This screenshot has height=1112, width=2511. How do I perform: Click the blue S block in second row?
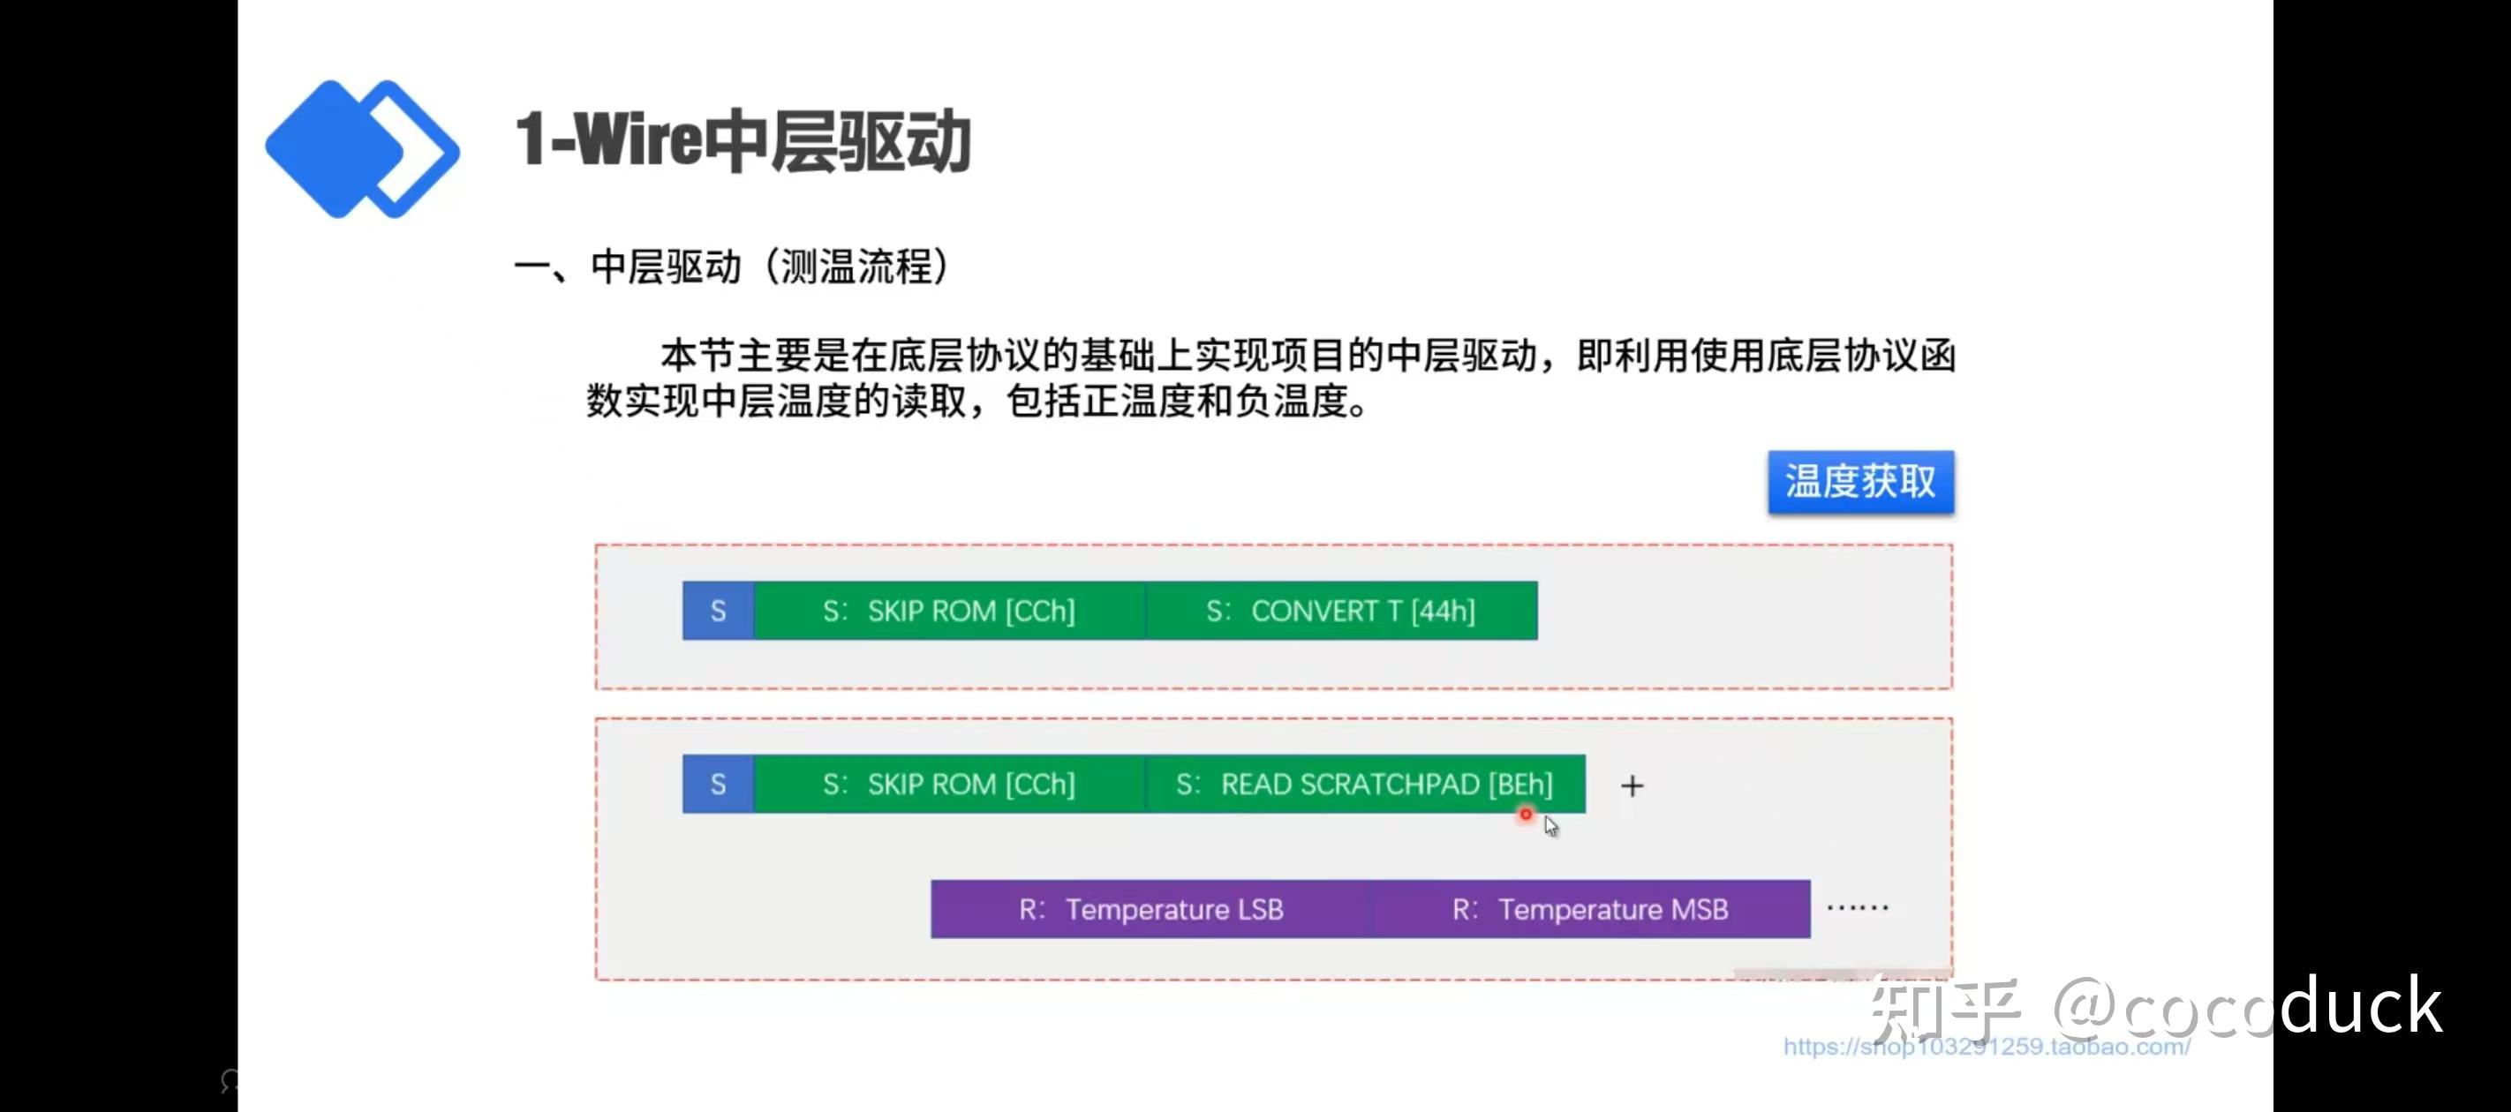[719, 785]
